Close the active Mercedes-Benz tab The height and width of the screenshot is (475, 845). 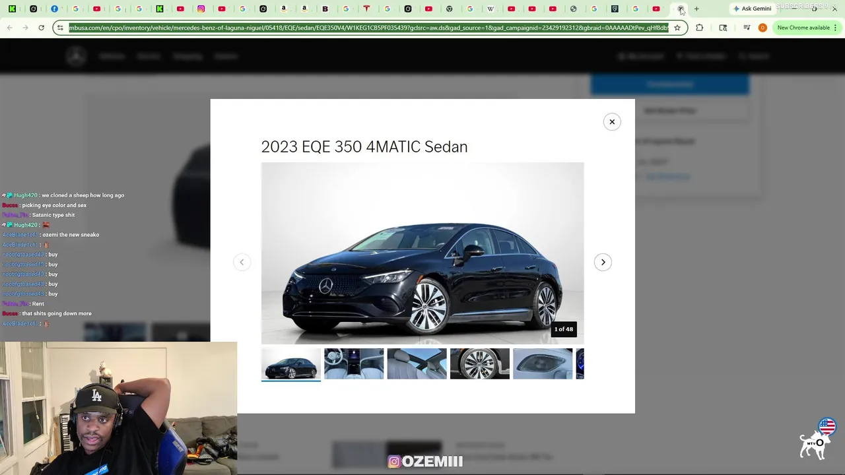click(x=681, y=9)
